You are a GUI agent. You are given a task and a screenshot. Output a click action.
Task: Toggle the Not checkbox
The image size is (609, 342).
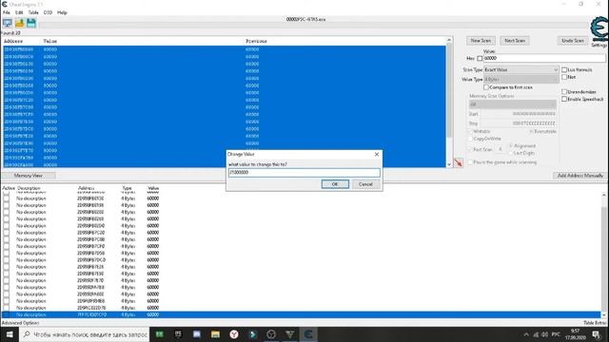click(564, 77)
